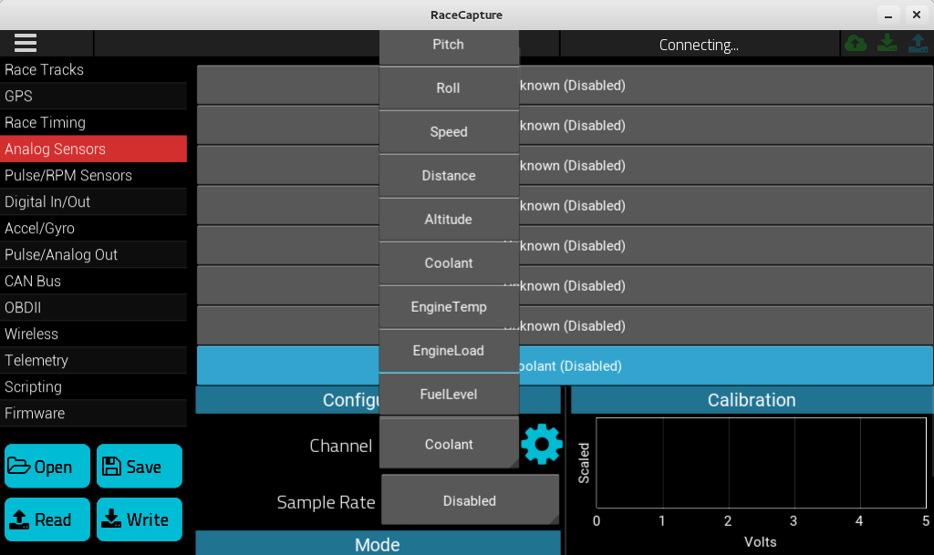Screen dimensions: 934x555
Task: Pick Altitude from channel dropdown
Action: (x=449, y=219)
